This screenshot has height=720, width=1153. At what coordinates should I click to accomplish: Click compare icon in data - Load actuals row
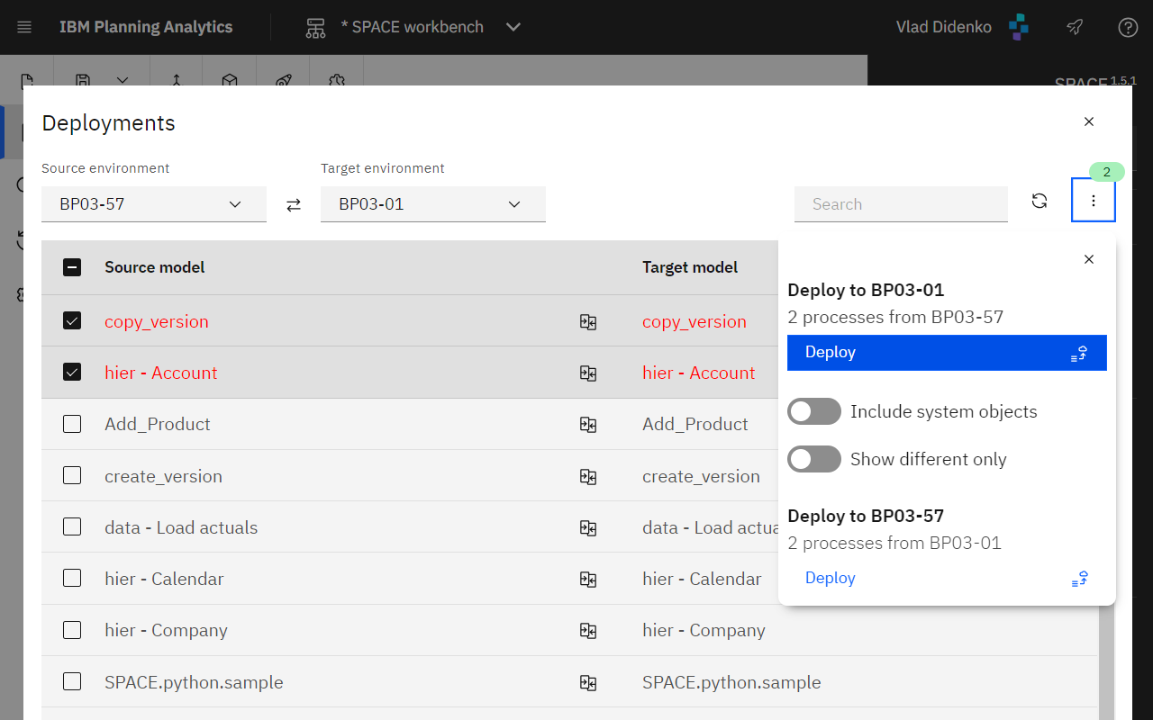pyautogui.click(x=588, y=528)
